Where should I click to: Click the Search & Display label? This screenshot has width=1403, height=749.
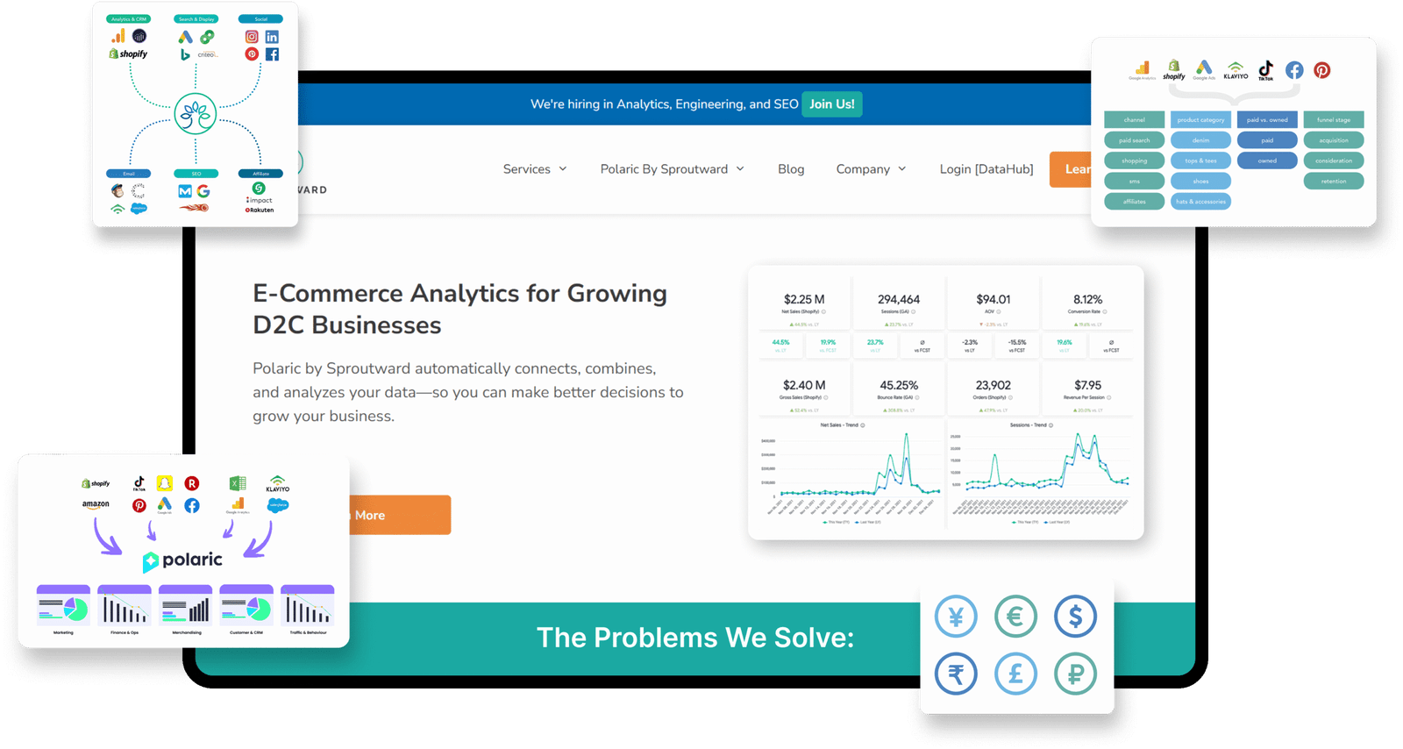(195, 18)
